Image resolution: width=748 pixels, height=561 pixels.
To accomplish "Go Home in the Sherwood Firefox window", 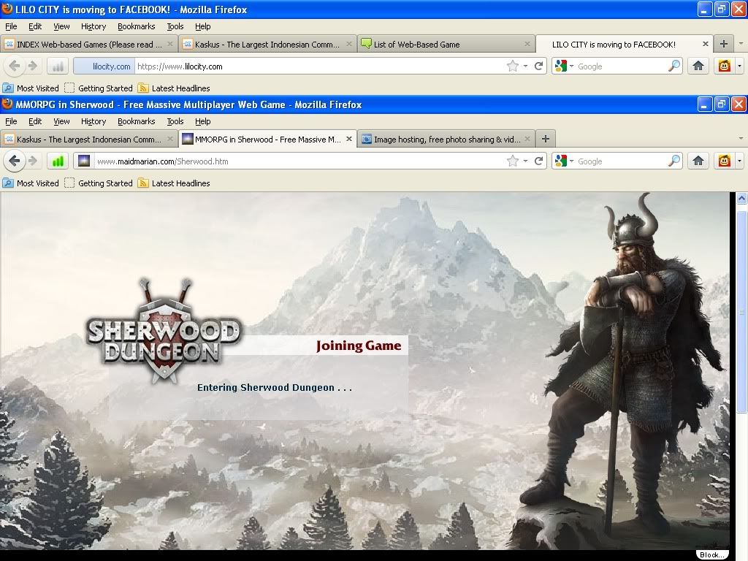I will click(x=698, y=161).
